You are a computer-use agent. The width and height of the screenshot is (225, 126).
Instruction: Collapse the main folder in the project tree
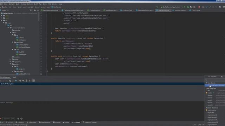pos(4,23)
